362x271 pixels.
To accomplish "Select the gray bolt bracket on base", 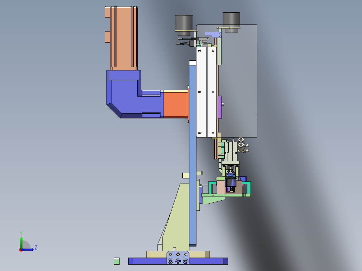I will pyautogui.click(x=178, y=258).
